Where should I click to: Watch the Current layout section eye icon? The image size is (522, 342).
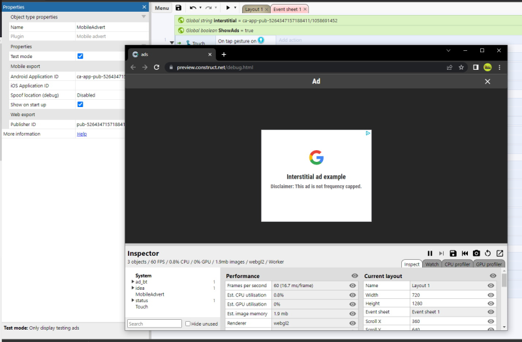[x=493, y=275]
